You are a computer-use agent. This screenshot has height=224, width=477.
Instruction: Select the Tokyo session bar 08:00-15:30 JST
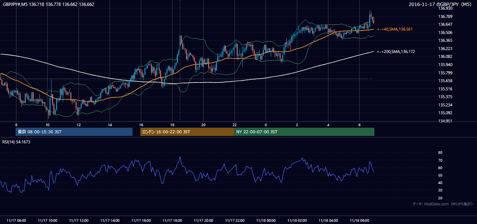pos(74,132)
